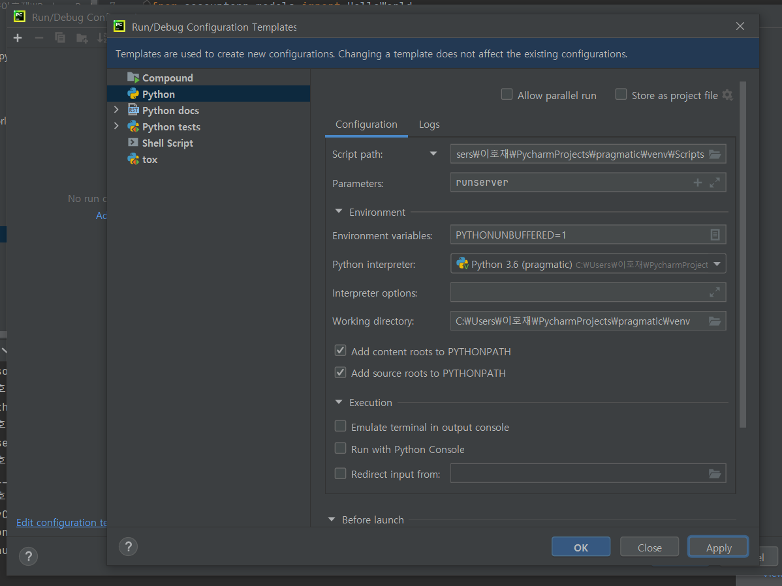Expand the Python docs tree node
Viewport: 782px width, 586px height.
coord(116,110)
